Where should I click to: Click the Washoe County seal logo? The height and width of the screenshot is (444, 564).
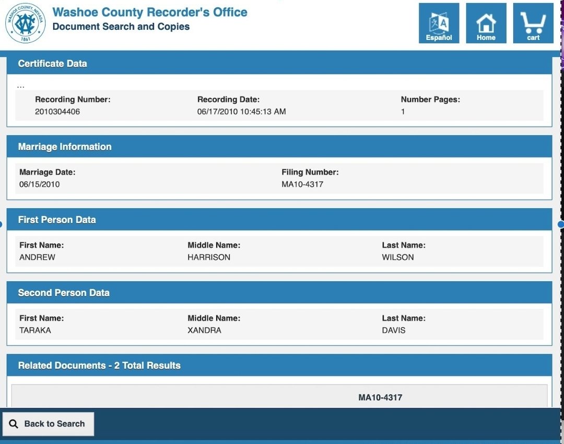[25, 23]
